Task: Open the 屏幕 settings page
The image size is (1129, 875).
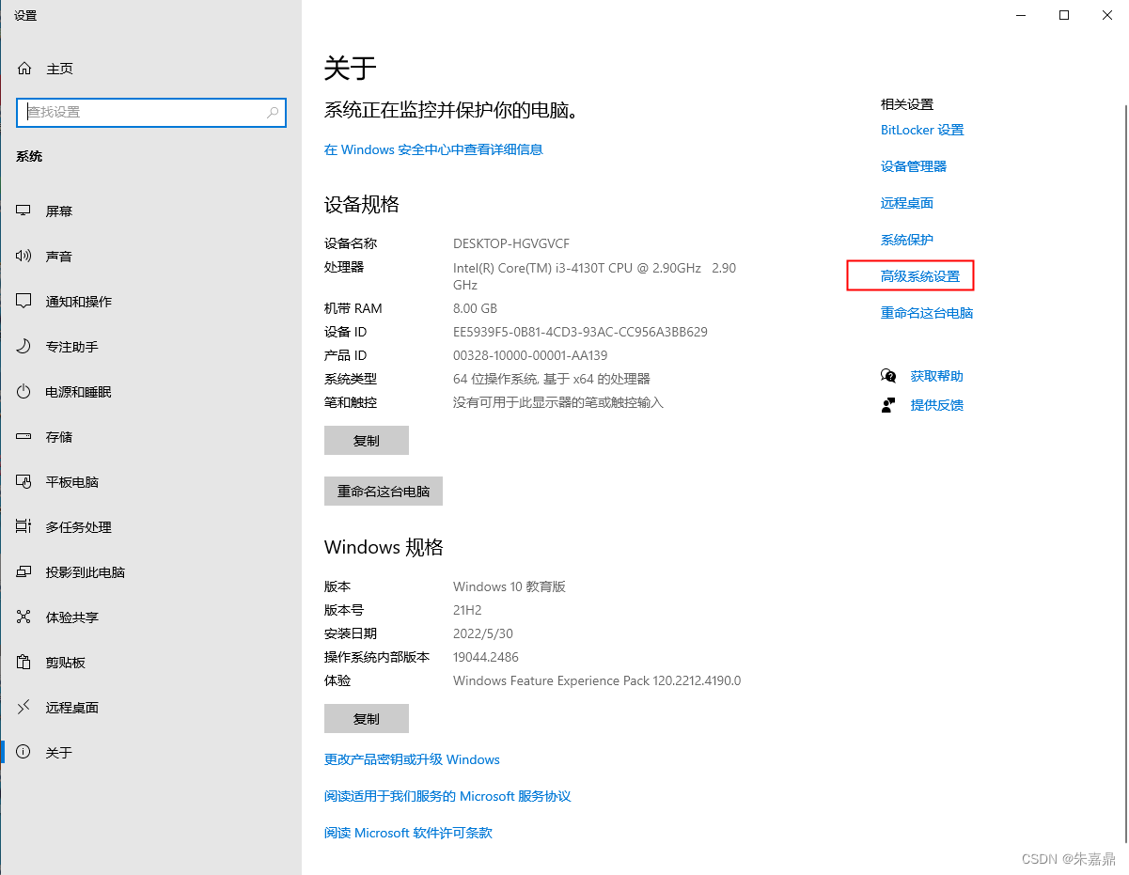Action: (150, 211)
